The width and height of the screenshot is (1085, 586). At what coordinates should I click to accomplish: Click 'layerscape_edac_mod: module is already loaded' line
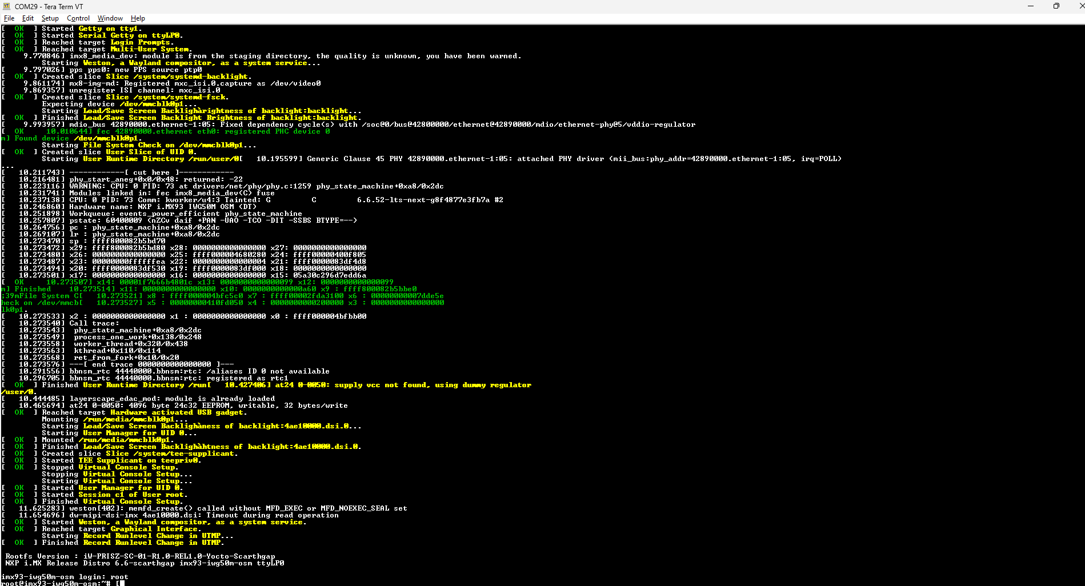point(138,399)
